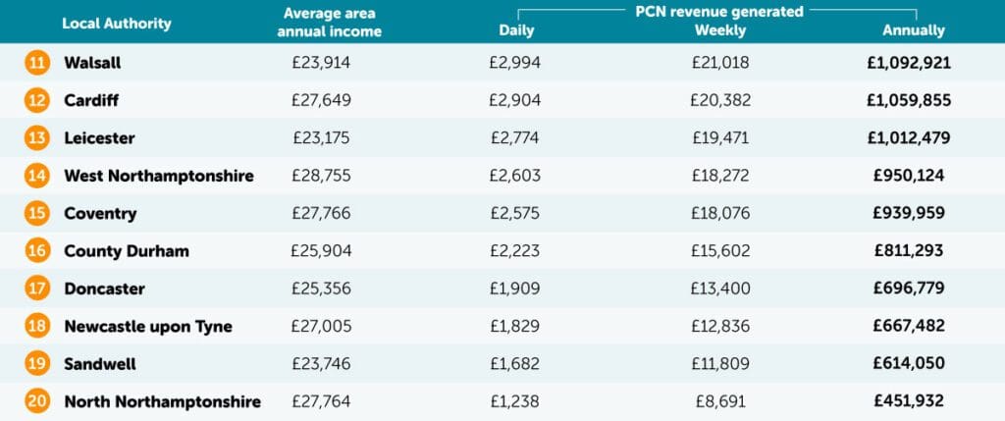Viewport: 1005px width, 421px height.
Task: Select the number 17 rank badge
Action: [36, 289]
